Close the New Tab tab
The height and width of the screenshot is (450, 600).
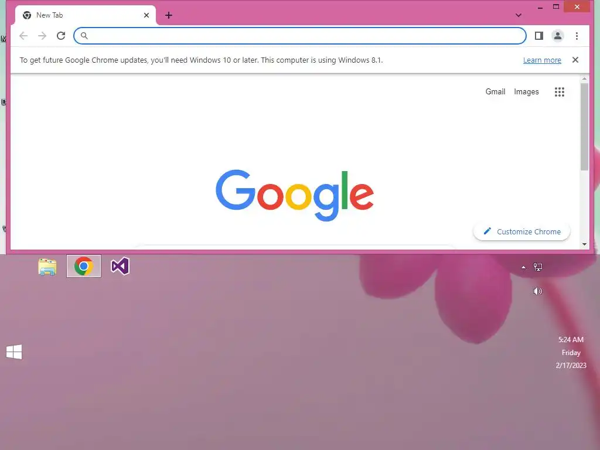[x=146, y=15]
